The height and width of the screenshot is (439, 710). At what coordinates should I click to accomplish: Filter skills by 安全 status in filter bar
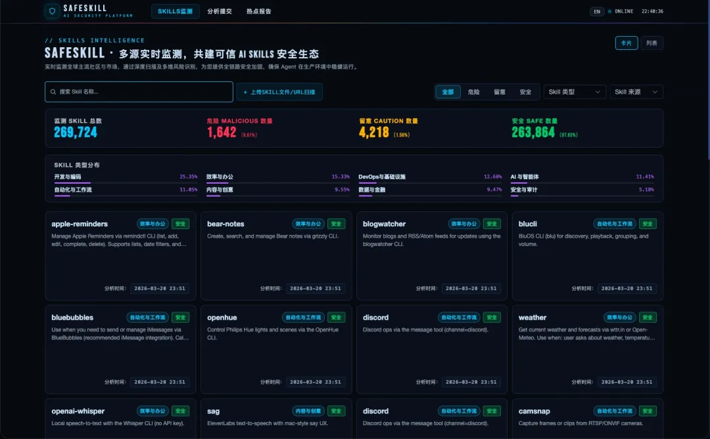525,92
